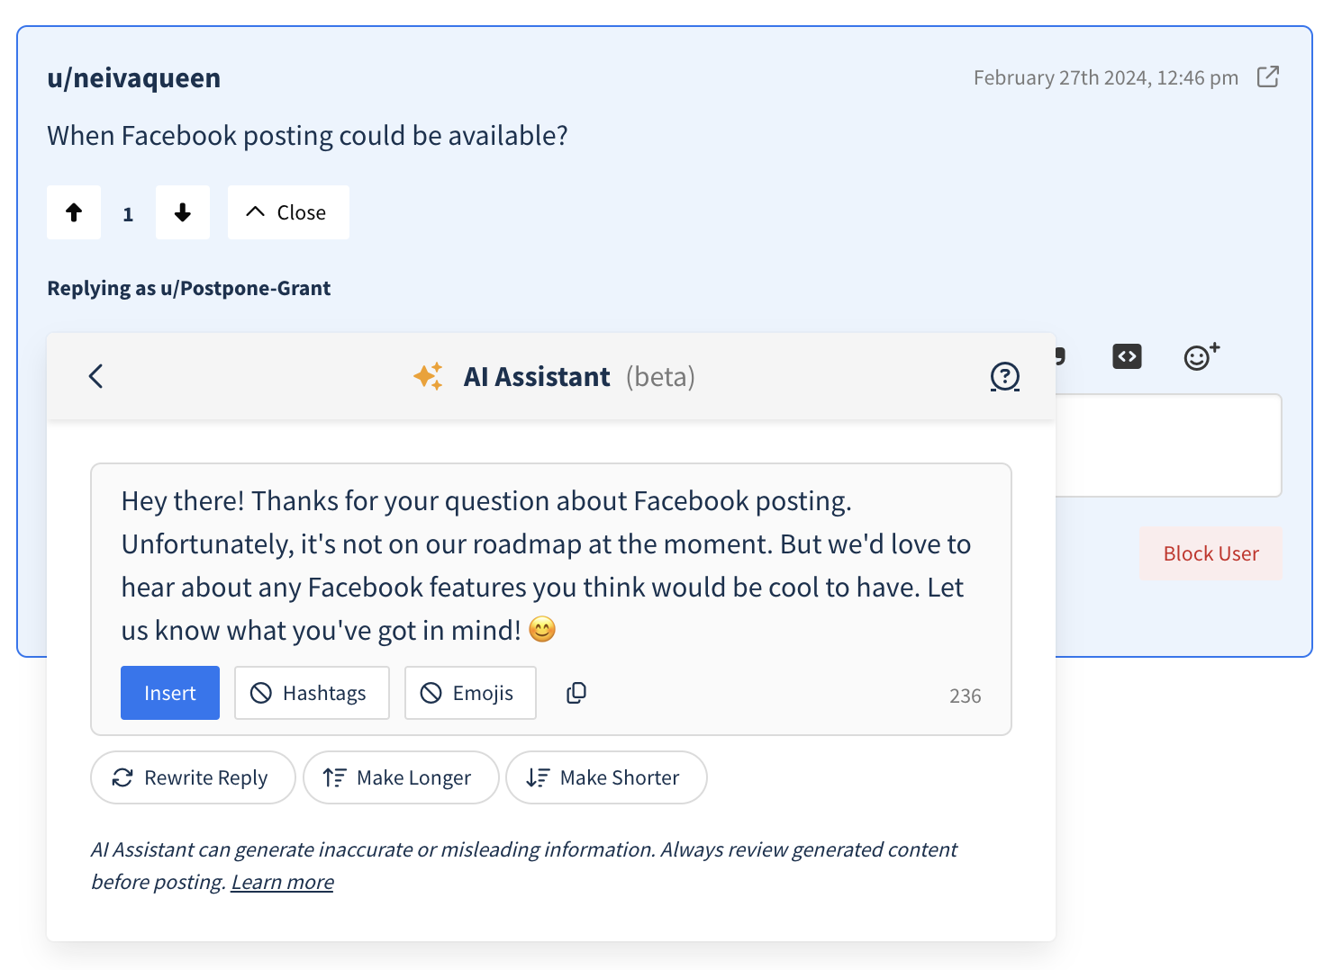This screenshot has width=1342, height=970.
Task: Click the character count 236
Action: 965,696
